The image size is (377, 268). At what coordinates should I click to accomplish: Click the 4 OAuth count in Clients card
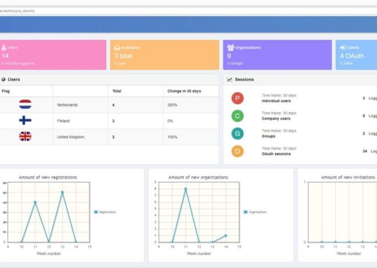[352, 56]
